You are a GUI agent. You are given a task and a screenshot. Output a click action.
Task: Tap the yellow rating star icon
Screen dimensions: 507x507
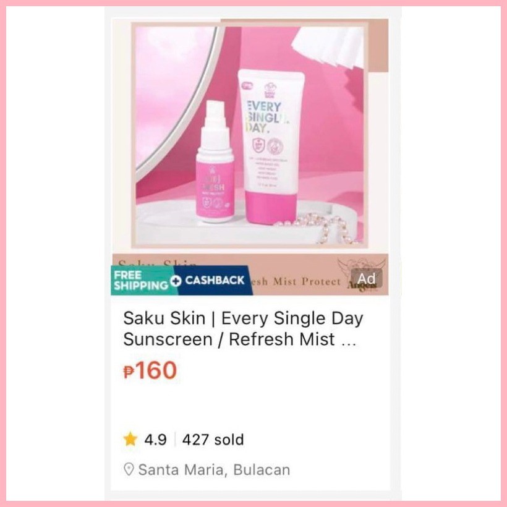click(x=130, y=439)
